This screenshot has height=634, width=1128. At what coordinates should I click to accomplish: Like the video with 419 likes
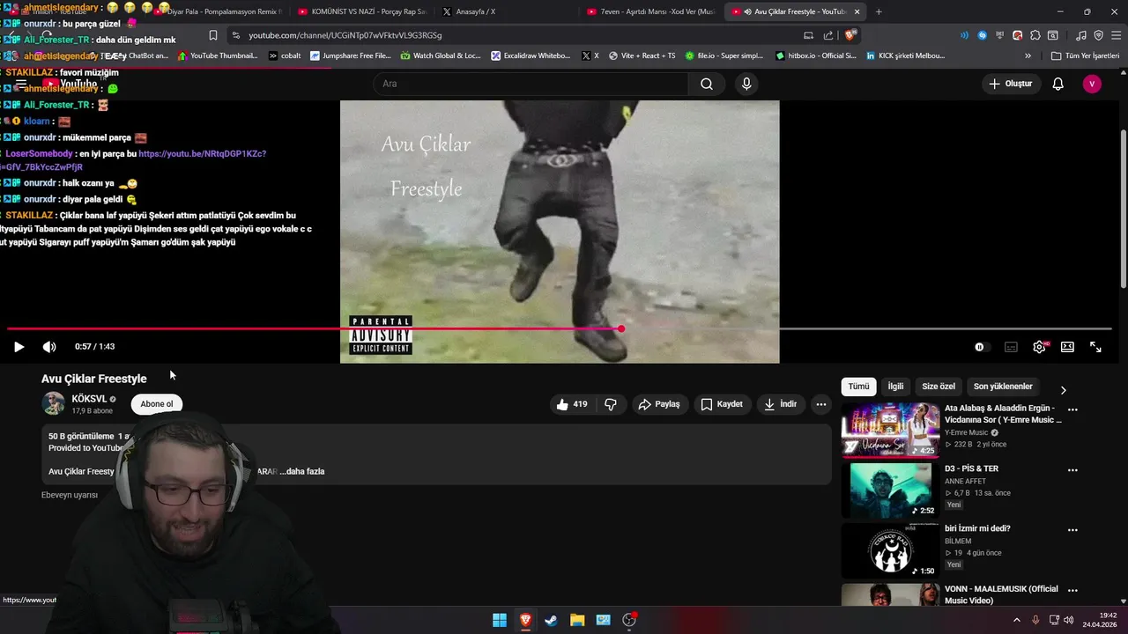(571, 404)
